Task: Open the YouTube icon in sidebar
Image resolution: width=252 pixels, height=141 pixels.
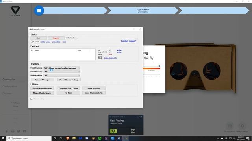Action: coord(24,131)
